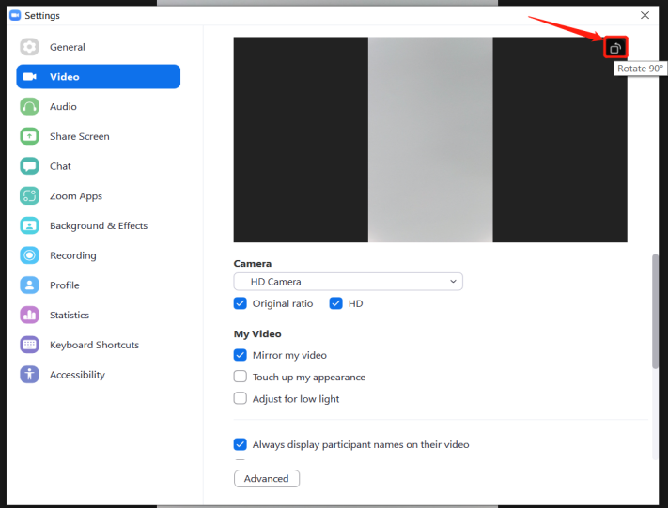
Task: Enable Adjust for low light
Action: [x=241, y=399]
